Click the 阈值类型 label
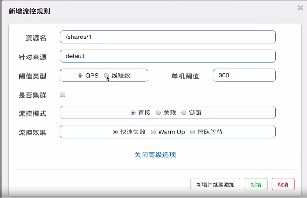The image size is (307, 198). (32, 76)
